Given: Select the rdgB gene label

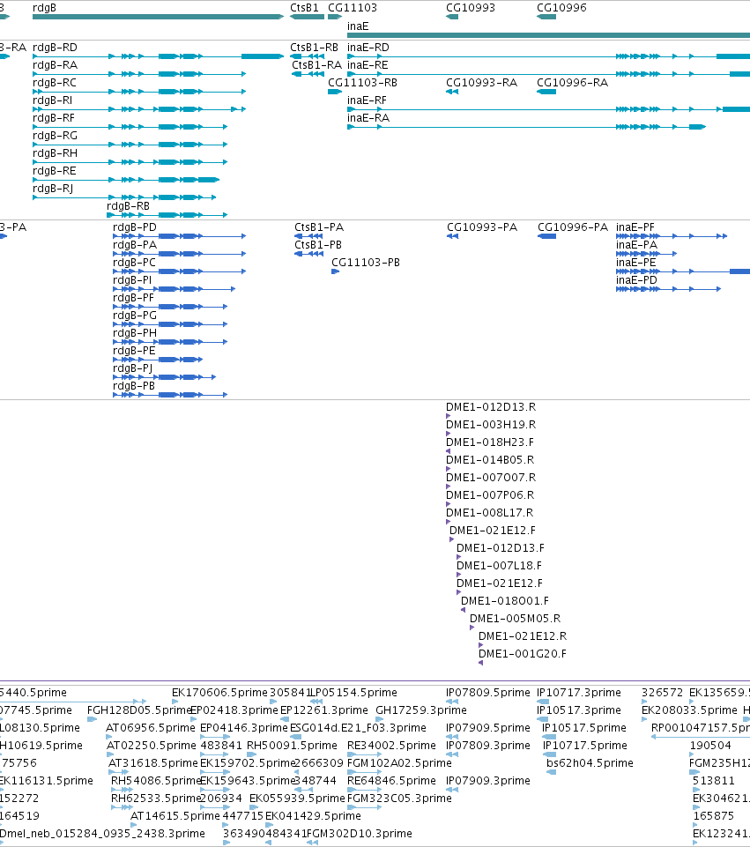Looking at the screenshot, I should 44,8.
